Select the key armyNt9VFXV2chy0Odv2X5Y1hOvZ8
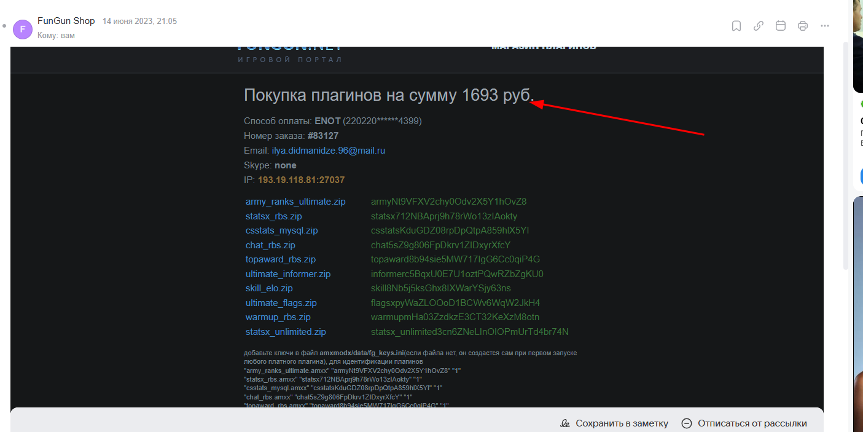863x432 pixels. point(448,202)
